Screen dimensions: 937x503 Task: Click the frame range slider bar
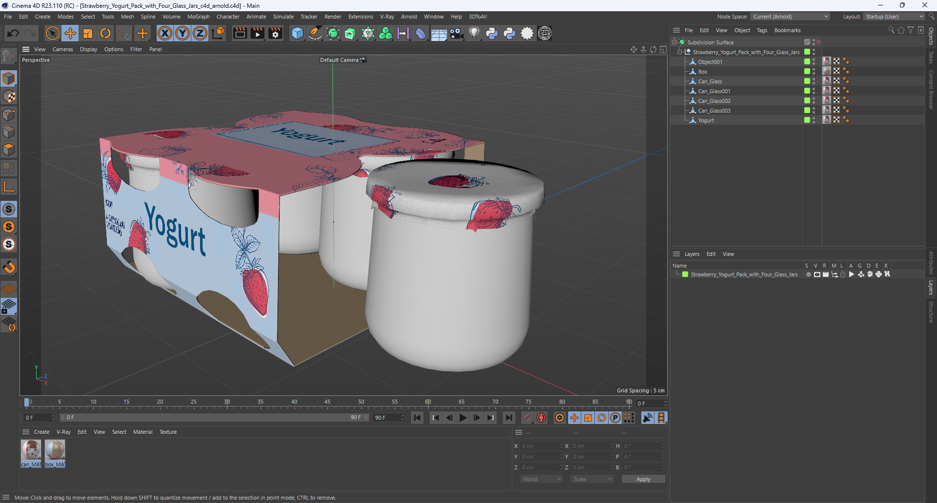pyautogui.click(x=214, y=418)
